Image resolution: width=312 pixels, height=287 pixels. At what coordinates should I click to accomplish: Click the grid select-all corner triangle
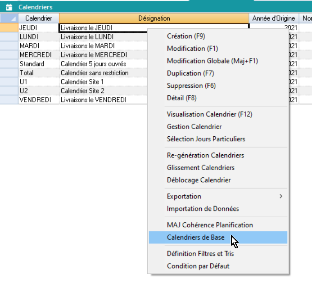point(13,19)
